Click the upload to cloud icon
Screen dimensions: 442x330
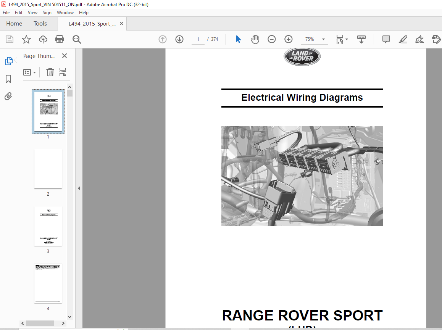tap(43, 39)
